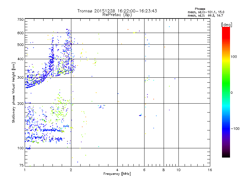The image size is (247, 185).
Task: Click the y-axis tick label '100'
Action: (x=20, y=148)
